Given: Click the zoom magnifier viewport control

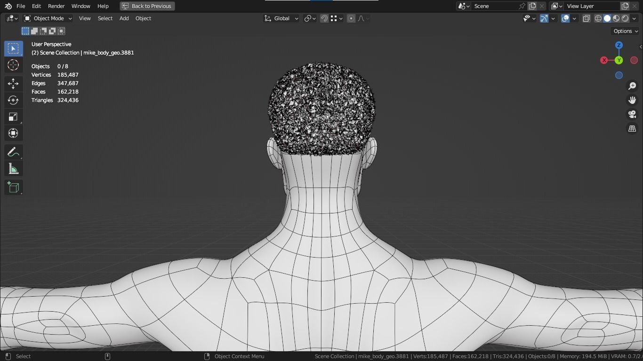Looking at the screenshot, I should [632, 86].
